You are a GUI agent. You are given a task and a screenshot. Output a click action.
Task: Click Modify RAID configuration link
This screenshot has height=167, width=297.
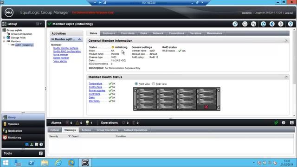point(67,51)
